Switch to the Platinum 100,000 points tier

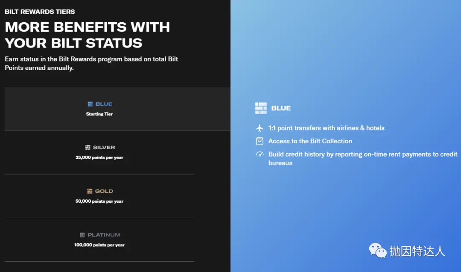99,239
